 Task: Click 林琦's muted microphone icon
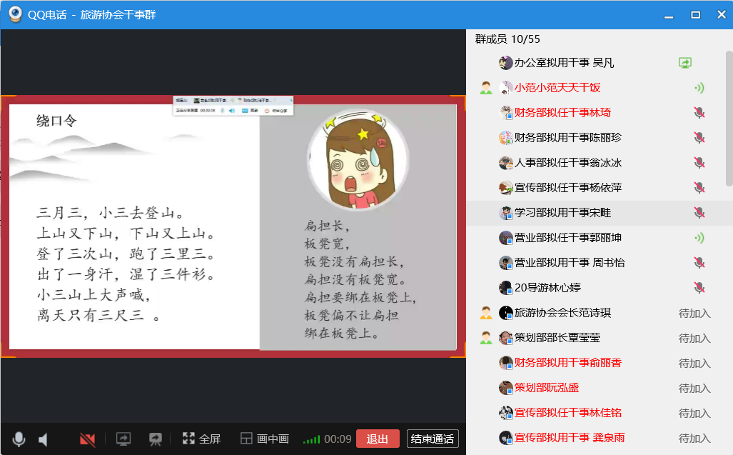coord(699,113)
